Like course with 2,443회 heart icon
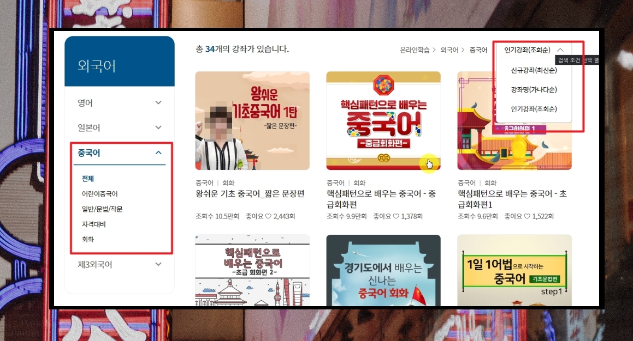The width and height of the screenshot is (633, 341). tap(269, 216)
